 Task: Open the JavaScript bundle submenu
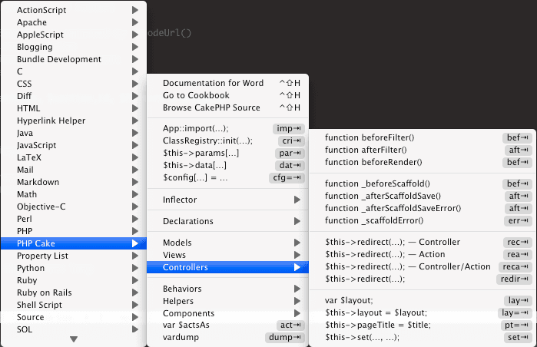(x=74, y=145)
